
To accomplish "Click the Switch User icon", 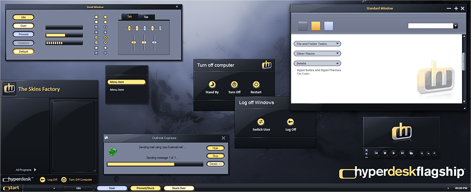I will click(261, 121).
